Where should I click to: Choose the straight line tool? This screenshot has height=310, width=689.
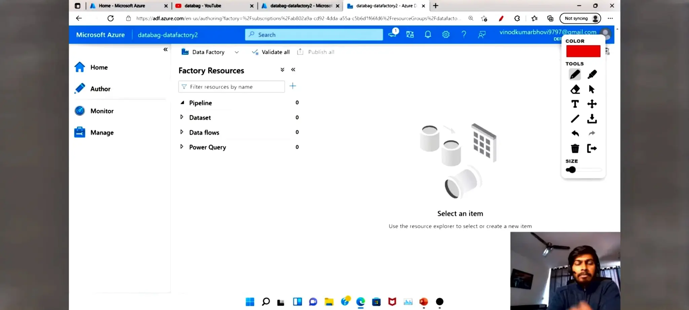click(x=575, y=119)
